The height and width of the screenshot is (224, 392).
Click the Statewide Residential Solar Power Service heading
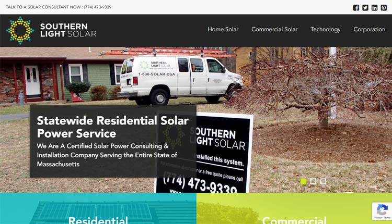pos(113,127)
